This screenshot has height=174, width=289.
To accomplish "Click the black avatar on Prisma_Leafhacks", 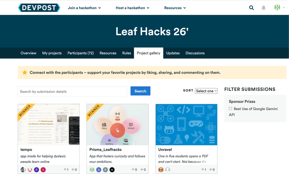I will (112, 170).
